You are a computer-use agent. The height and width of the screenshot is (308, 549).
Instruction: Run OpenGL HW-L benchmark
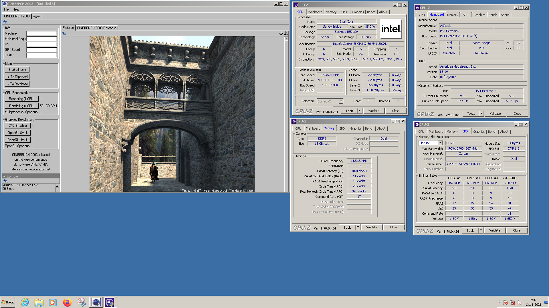(x=18, y=140)
